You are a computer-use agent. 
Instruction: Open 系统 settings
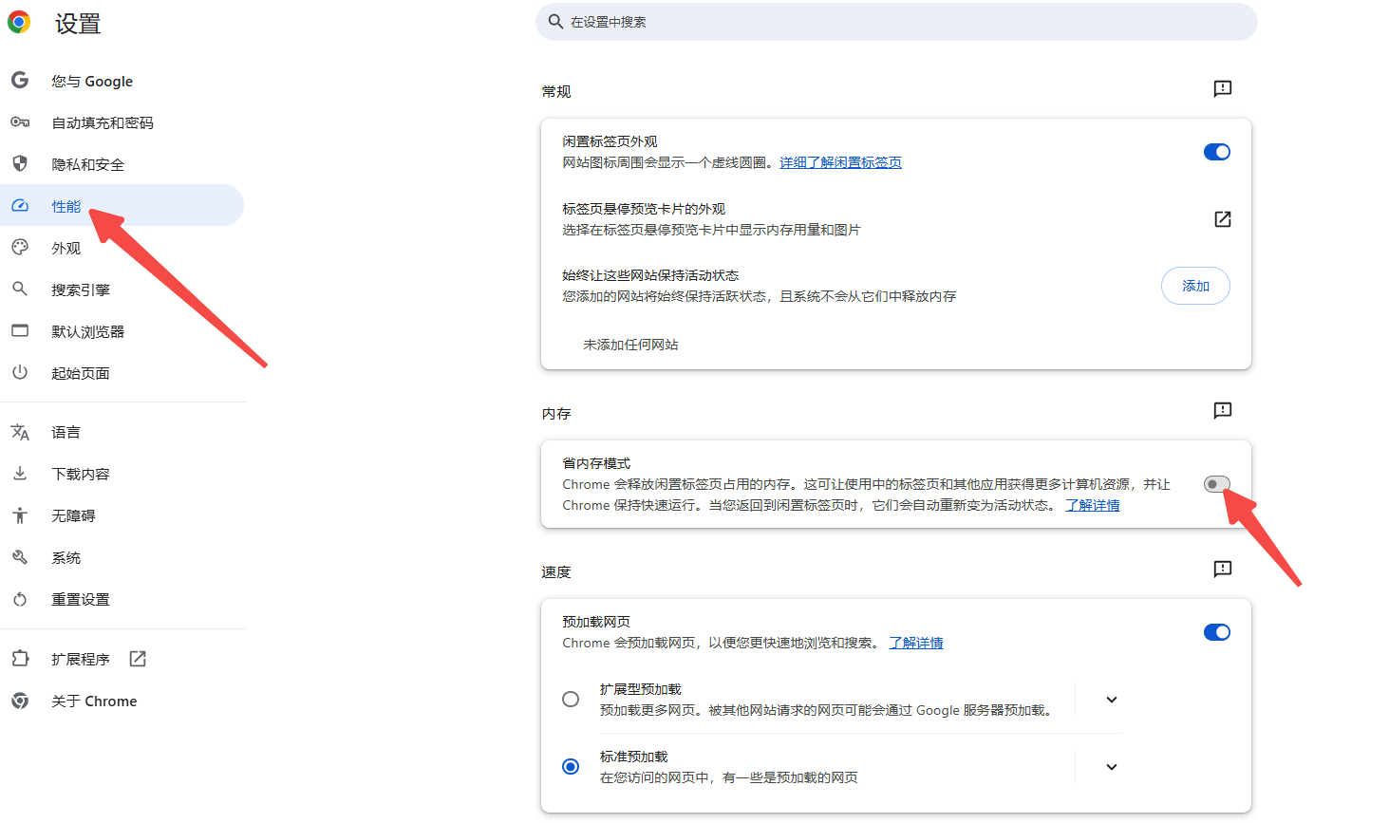coord(122,557)
